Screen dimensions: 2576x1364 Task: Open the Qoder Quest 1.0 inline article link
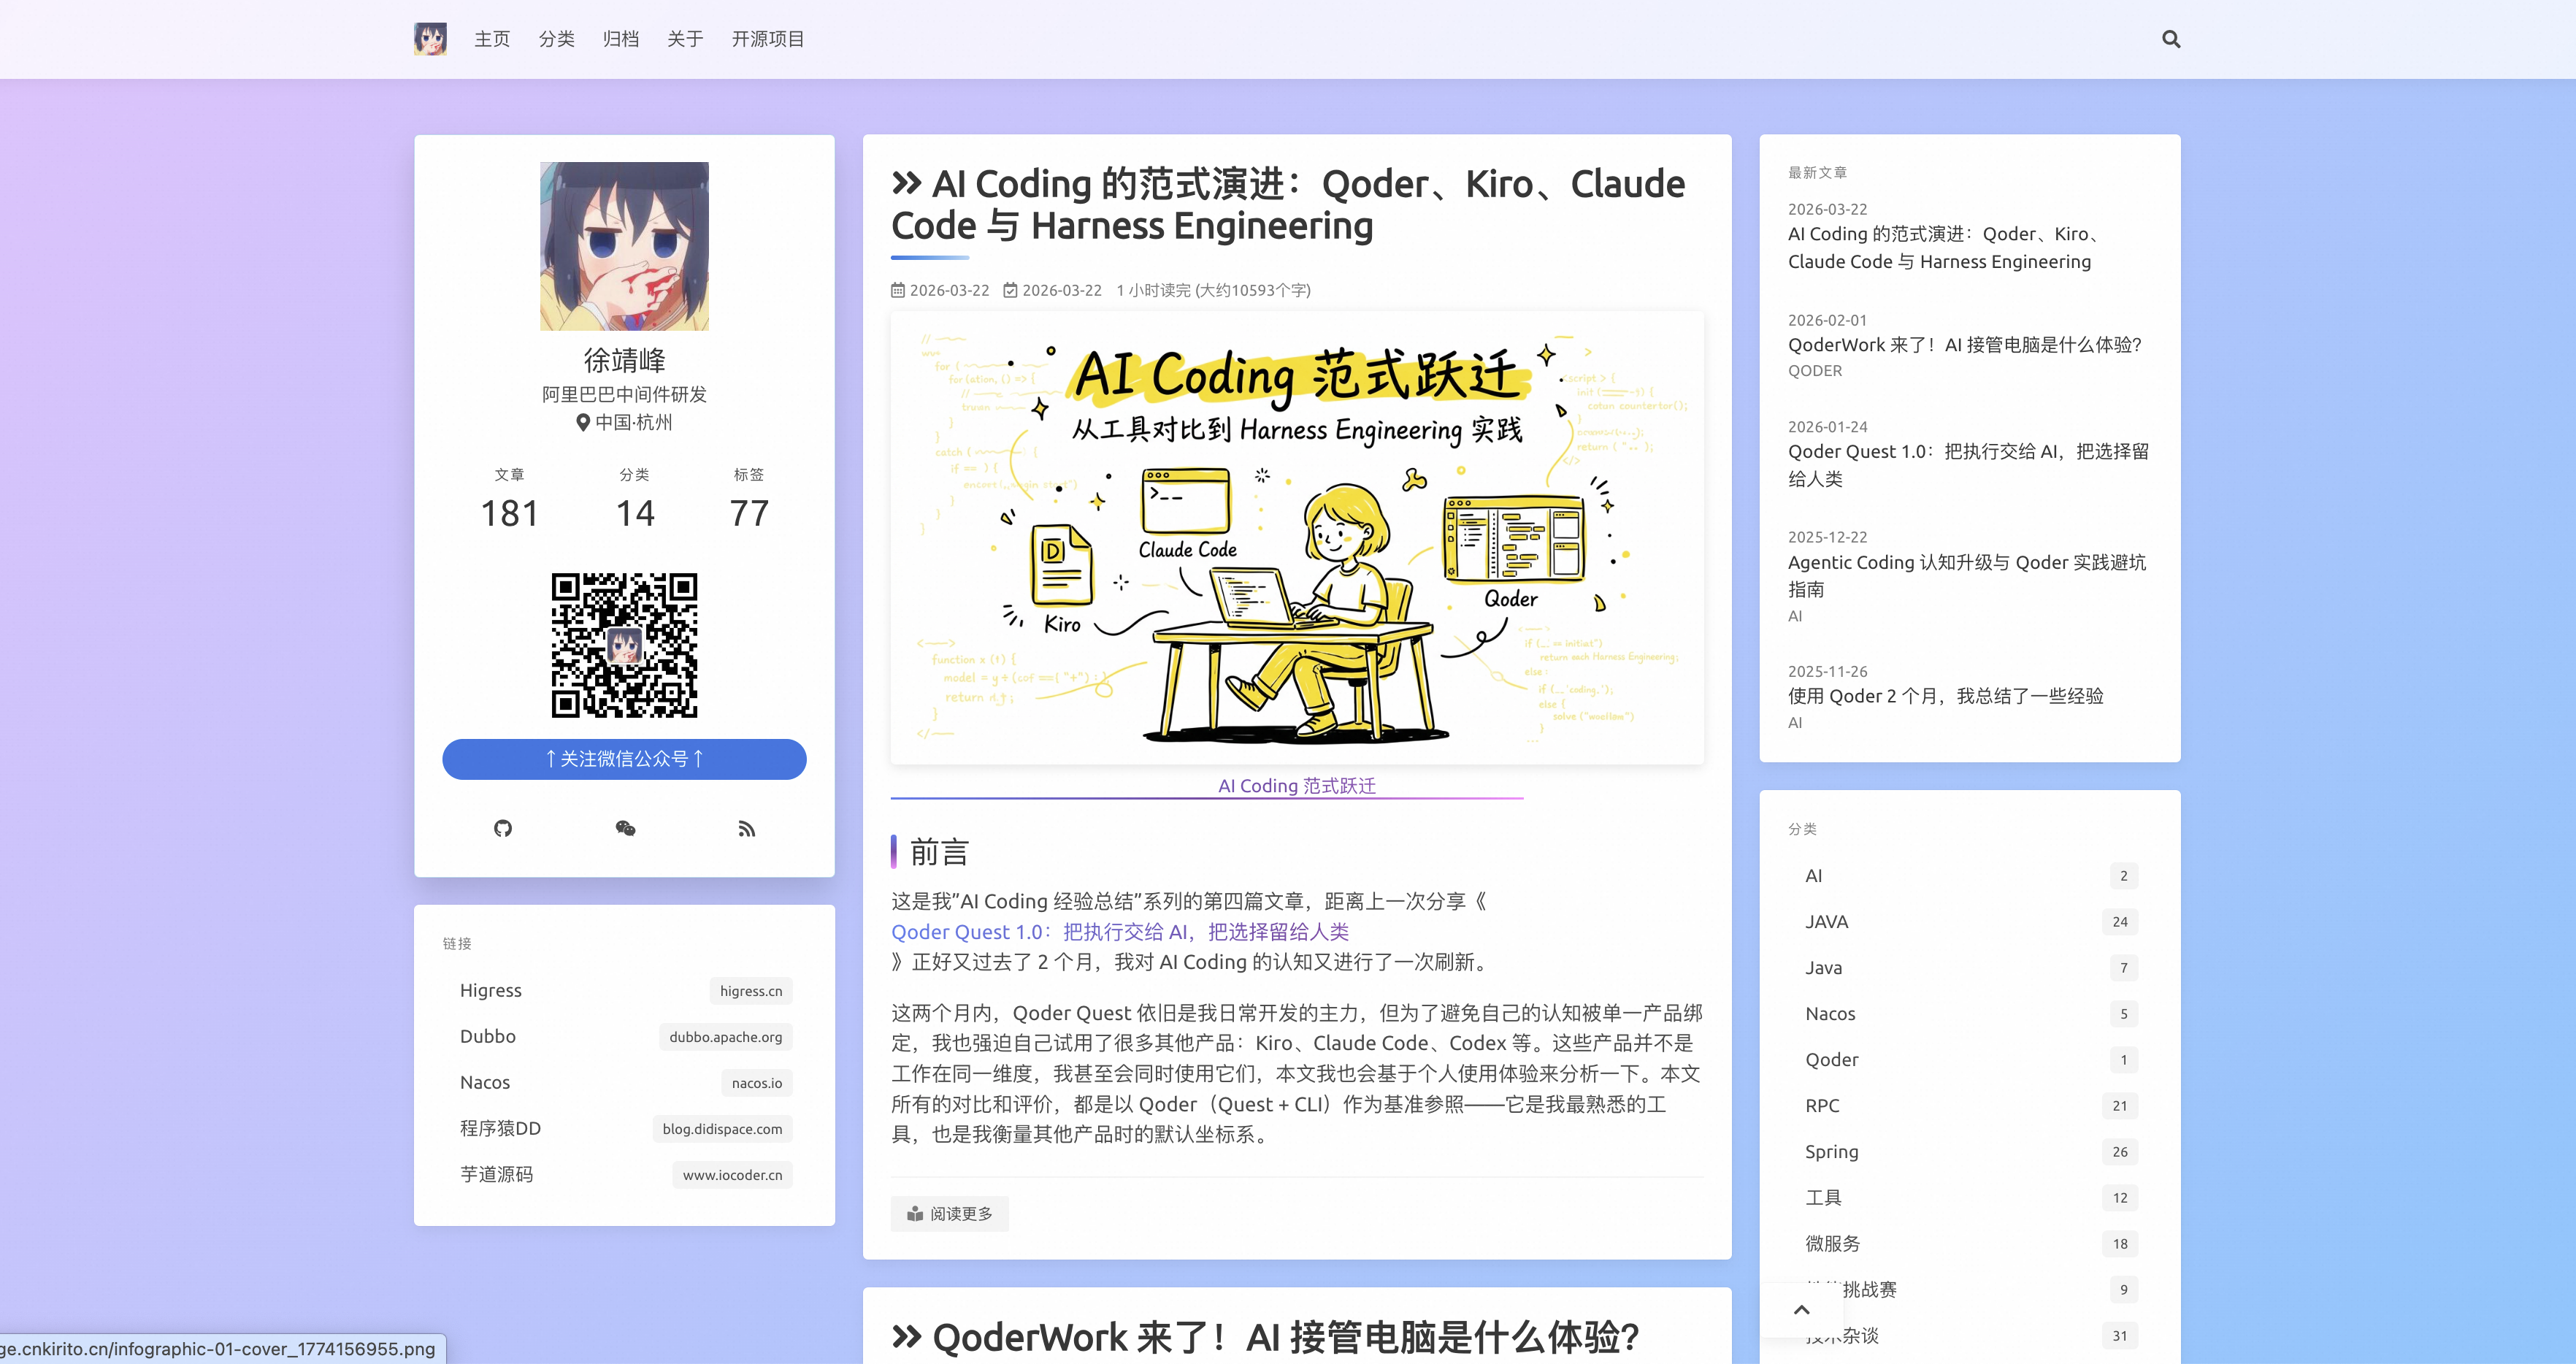pyautogui.click(x=1119, y=932)
